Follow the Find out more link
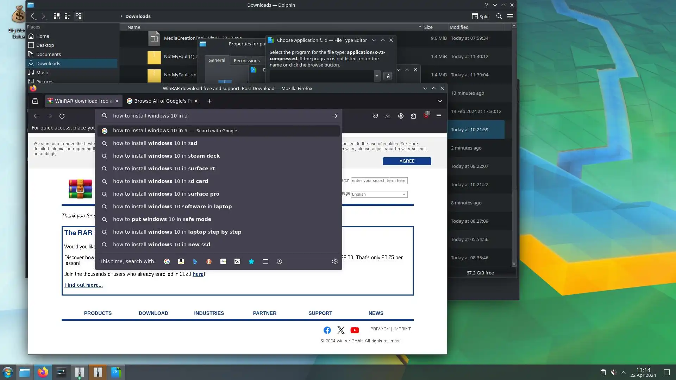The height and width of the screenshot is (380, 676). (x=83, y=285)
